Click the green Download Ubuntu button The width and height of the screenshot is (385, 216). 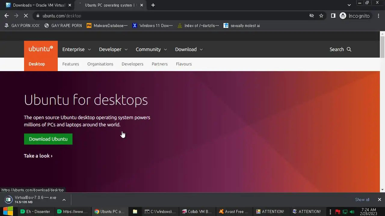48,139
